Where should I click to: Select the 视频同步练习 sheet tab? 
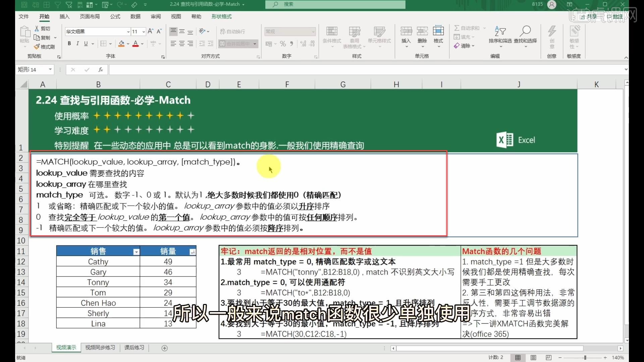(x=100, y=348)
